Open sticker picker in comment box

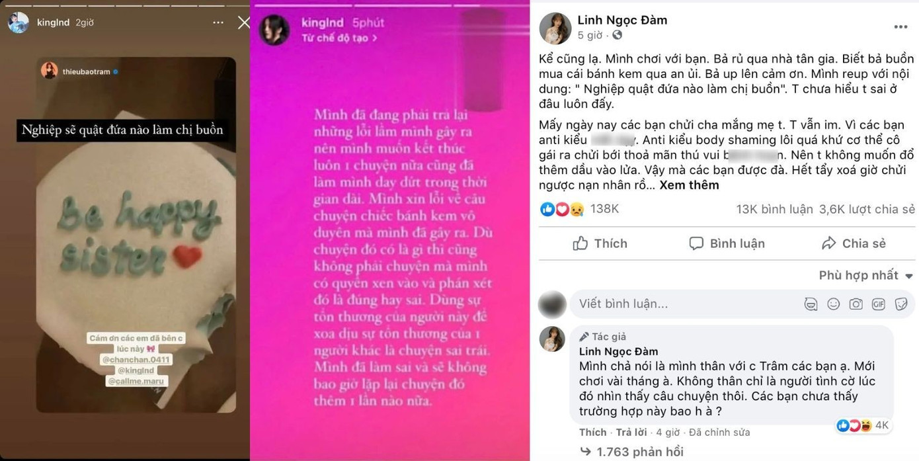pos(900,304)
